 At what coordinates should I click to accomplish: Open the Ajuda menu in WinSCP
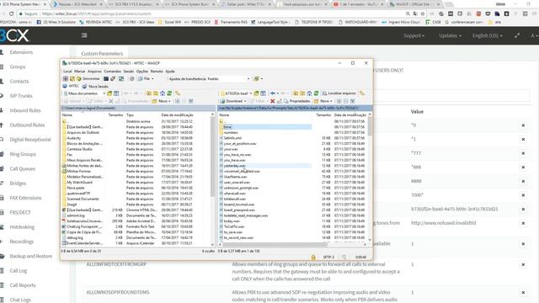170,71
